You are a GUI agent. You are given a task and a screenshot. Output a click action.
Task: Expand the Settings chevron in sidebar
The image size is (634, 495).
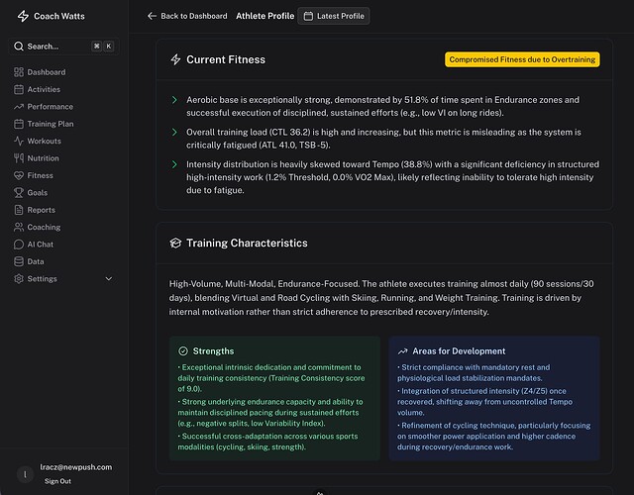tap(109, 279)
